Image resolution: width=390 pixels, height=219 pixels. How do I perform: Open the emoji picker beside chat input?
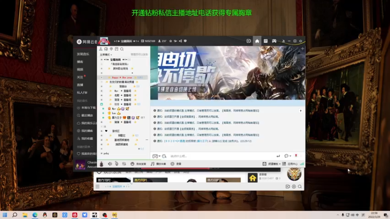164,156
